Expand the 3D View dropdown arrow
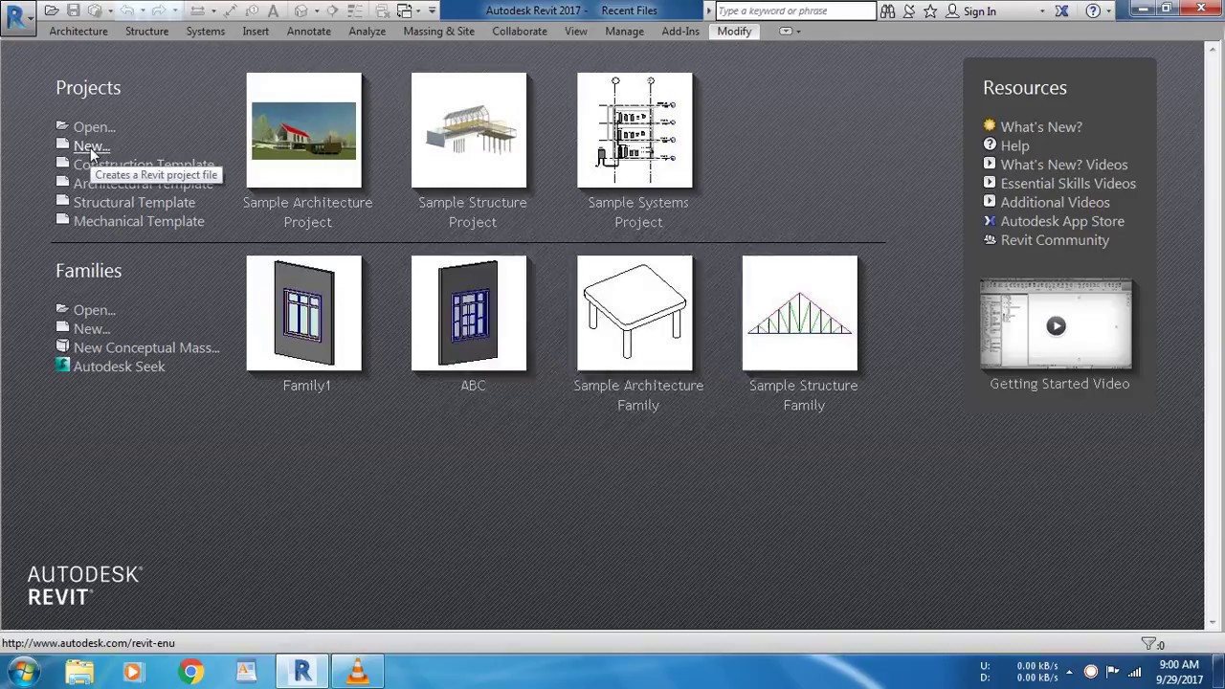This screenshot has width=1225, height=689. [317, 11]
